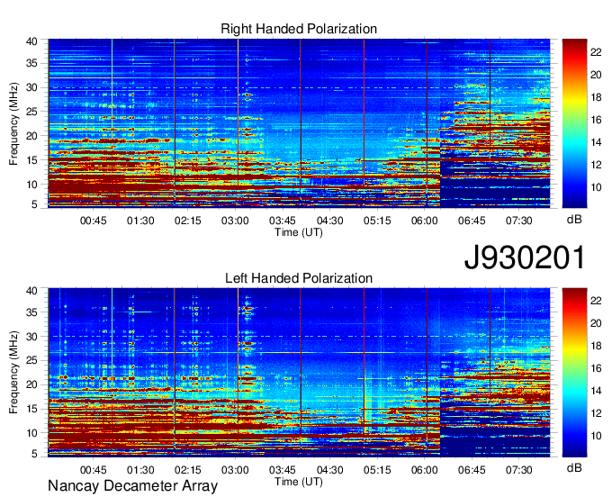Click 14 dB value on Right Handed colorbar
Viewport: 612px width, 497px height.
(x=596, y=142)
